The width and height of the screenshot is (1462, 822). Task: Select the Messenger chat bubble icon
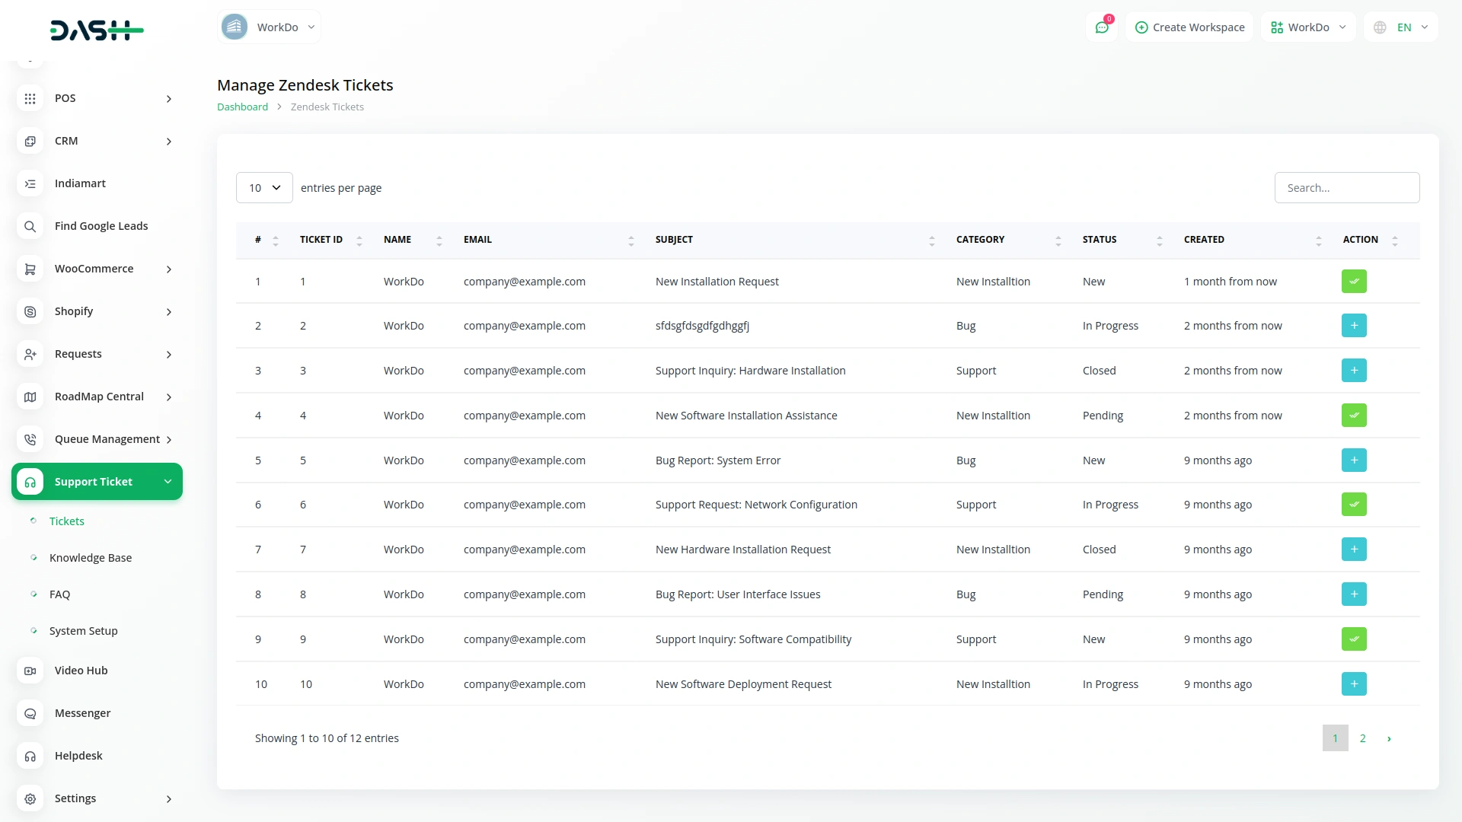tap(30, 713)
